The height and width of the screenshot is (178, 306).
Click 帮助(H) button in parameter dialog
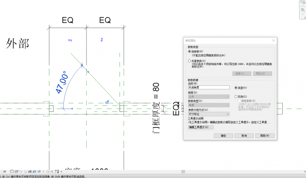(x=265, y=136)
